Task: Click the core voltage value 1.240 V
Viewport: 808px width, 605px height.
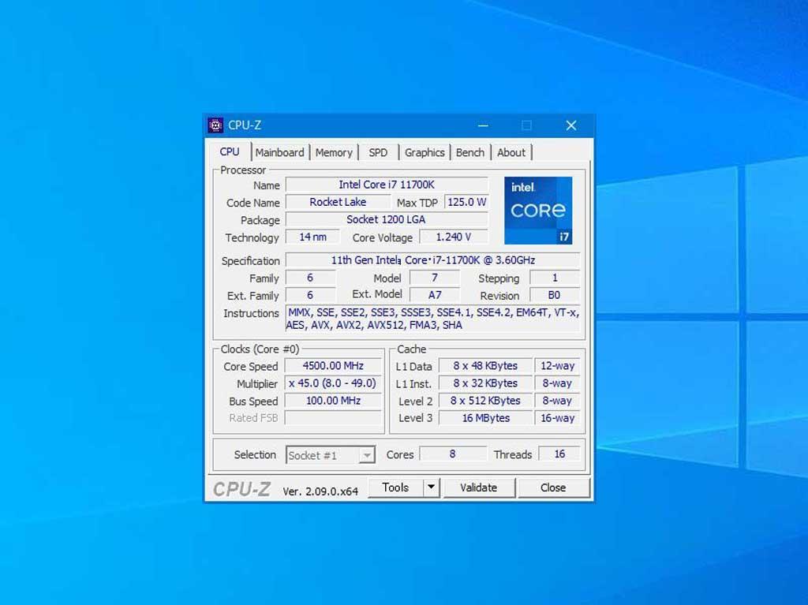Action: click(454, 237)
